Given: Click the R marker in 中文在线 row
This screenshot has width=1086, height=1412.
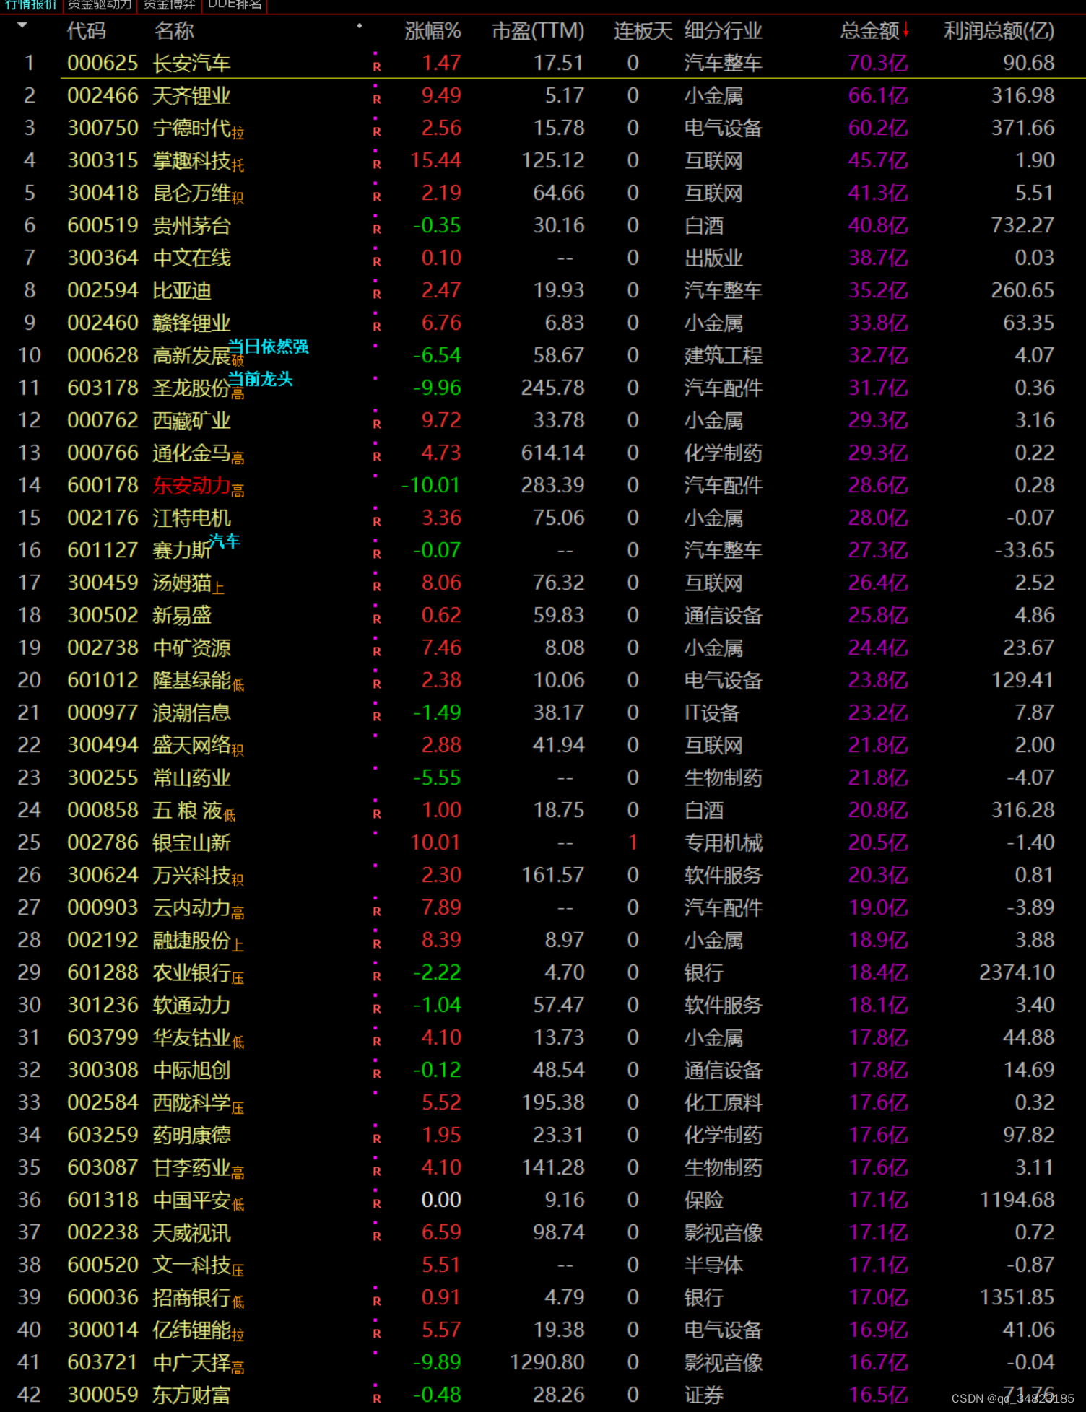Looking at the screenshot, I should coord(377,261).
